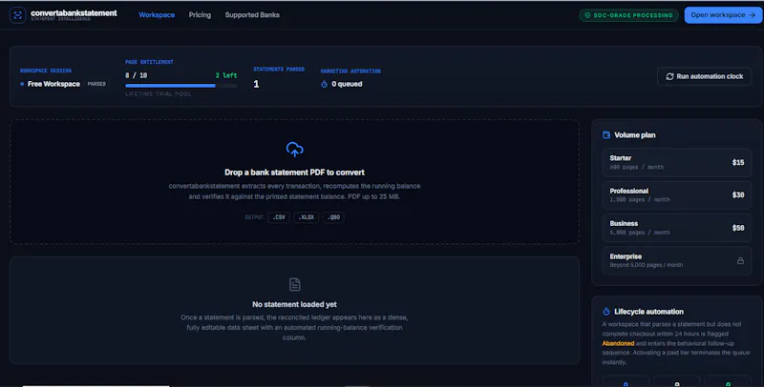Select the .CSV output format chip

[x=279, y=217]
